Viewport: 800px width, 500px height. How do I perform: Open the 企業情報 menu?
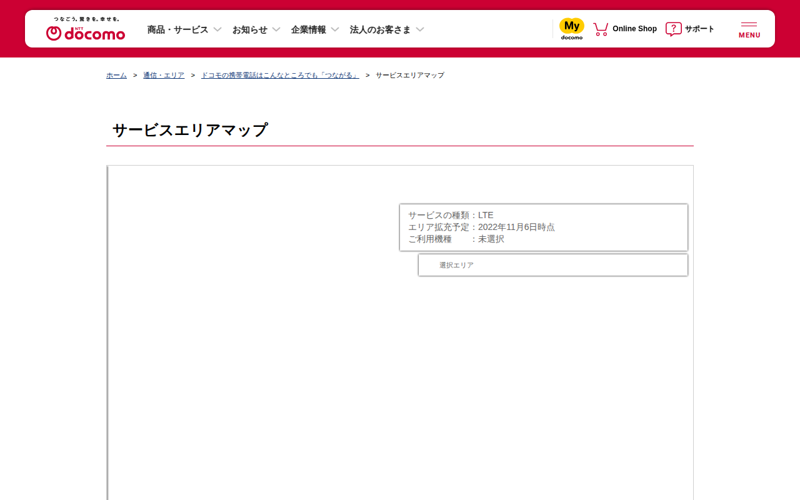tap(308, 29)
